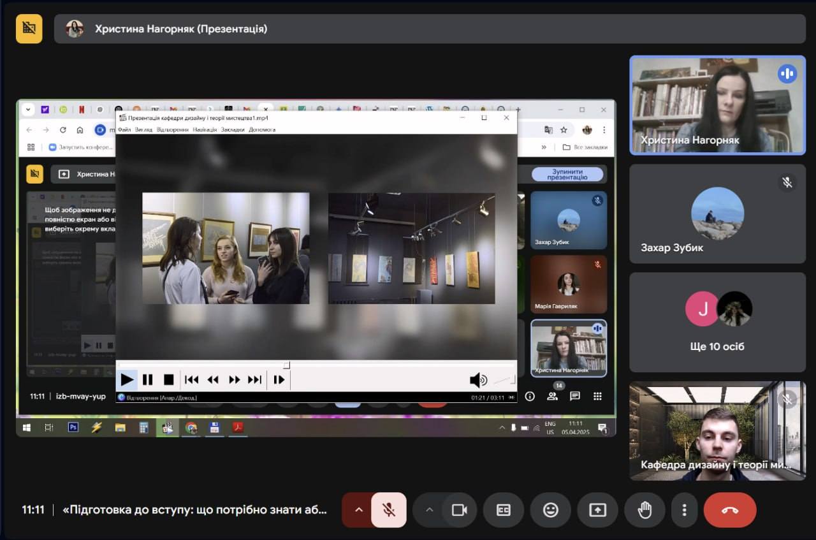Click the media player pause button

[148, 380]
